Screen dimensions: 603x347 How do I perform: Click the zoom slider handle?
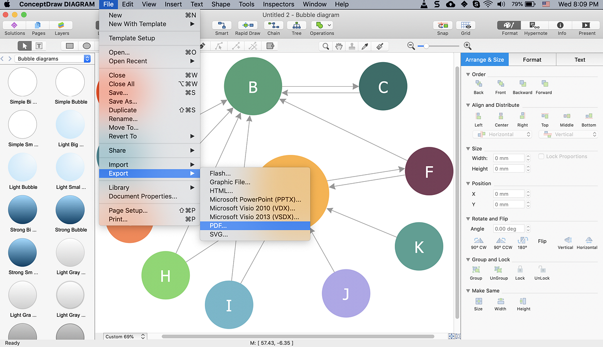point(426,46)
